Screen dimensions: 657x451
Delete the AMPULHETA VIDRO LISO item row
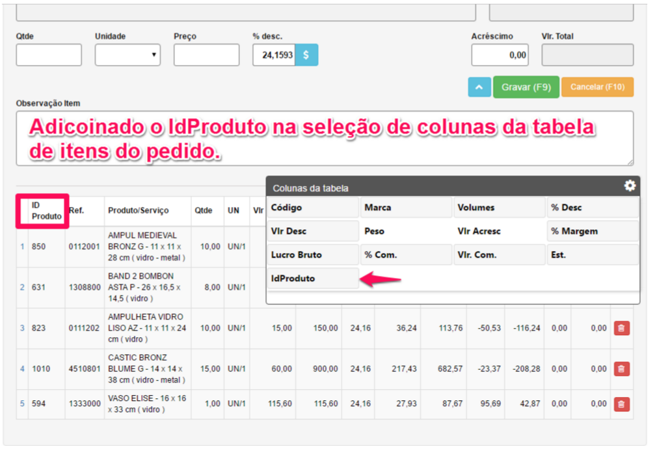(621, 329)
